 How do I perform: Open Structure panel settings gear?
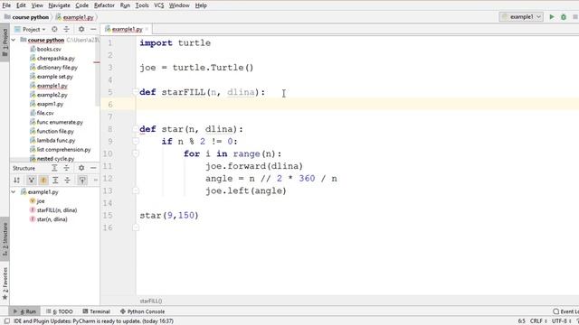[81, 168]
